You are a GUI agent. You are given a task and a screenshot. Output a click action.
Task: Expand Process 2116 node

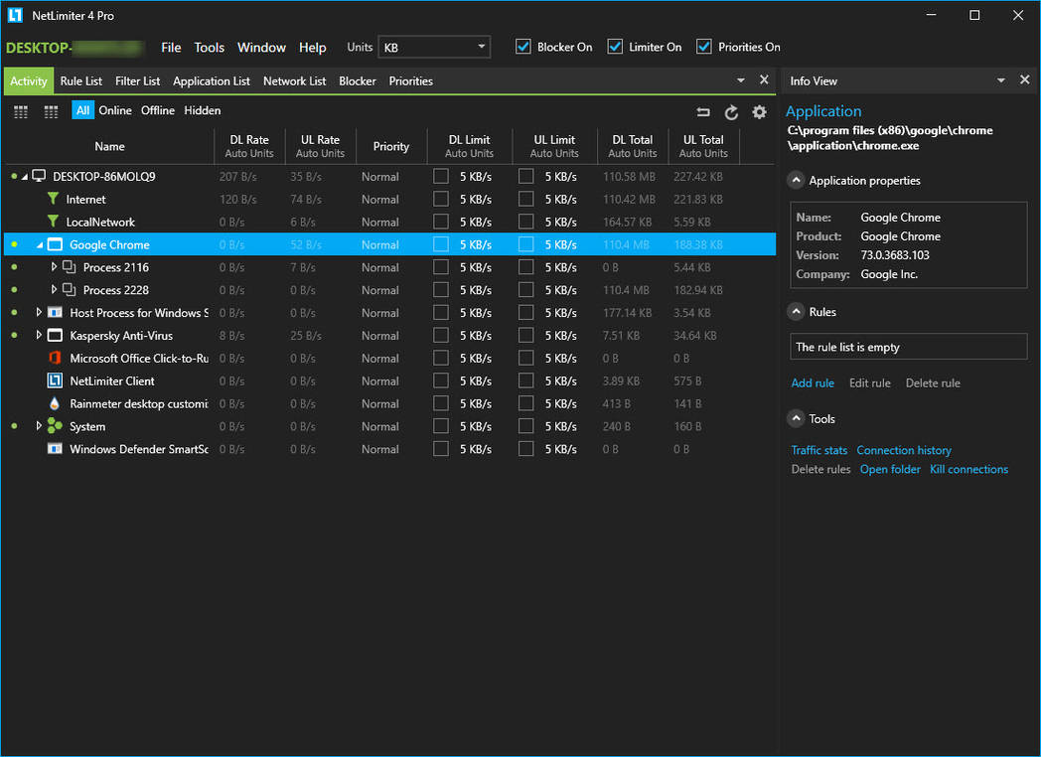pos(54,267)
